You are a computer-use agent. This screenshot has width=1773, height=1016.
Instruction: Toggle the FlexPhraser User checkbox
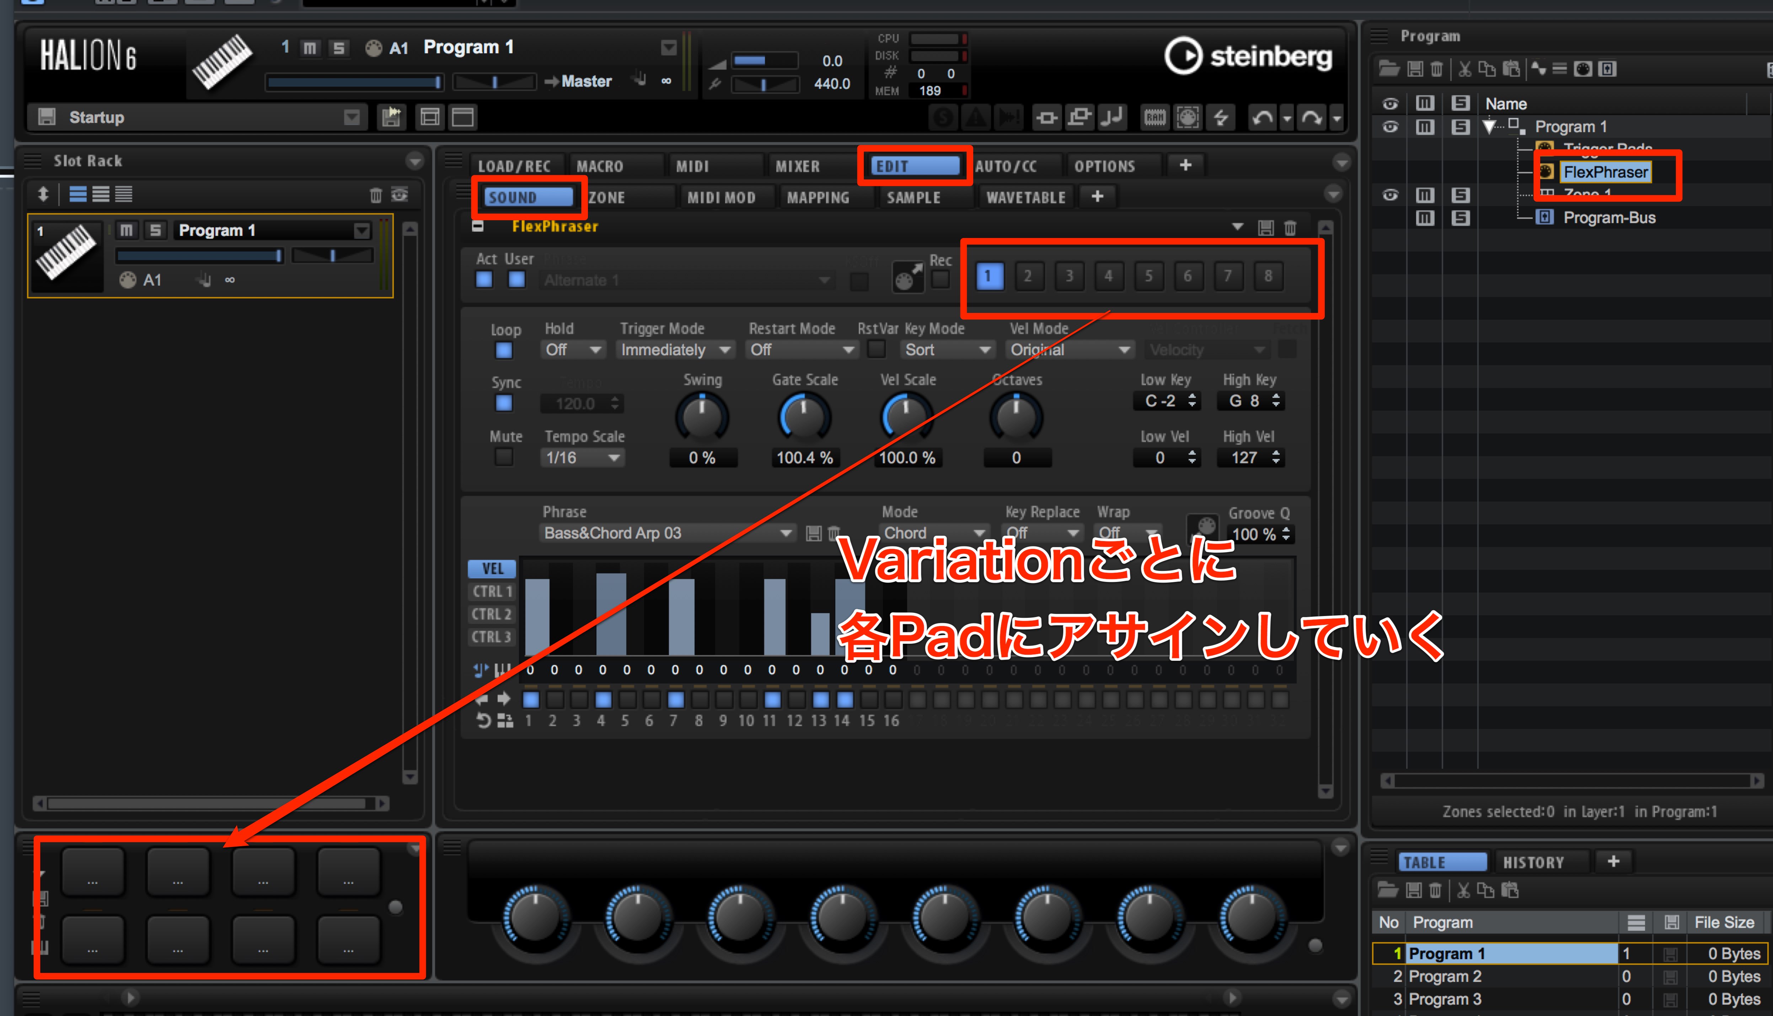(x=516, y=280)
